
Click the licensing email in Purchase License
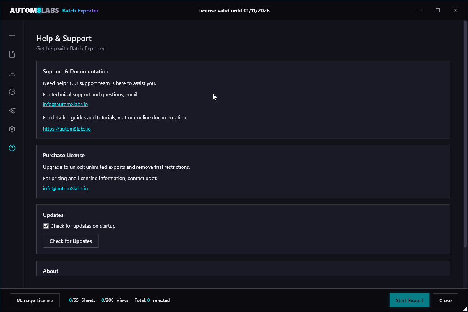pyautogui.click(x=65, y=188)
